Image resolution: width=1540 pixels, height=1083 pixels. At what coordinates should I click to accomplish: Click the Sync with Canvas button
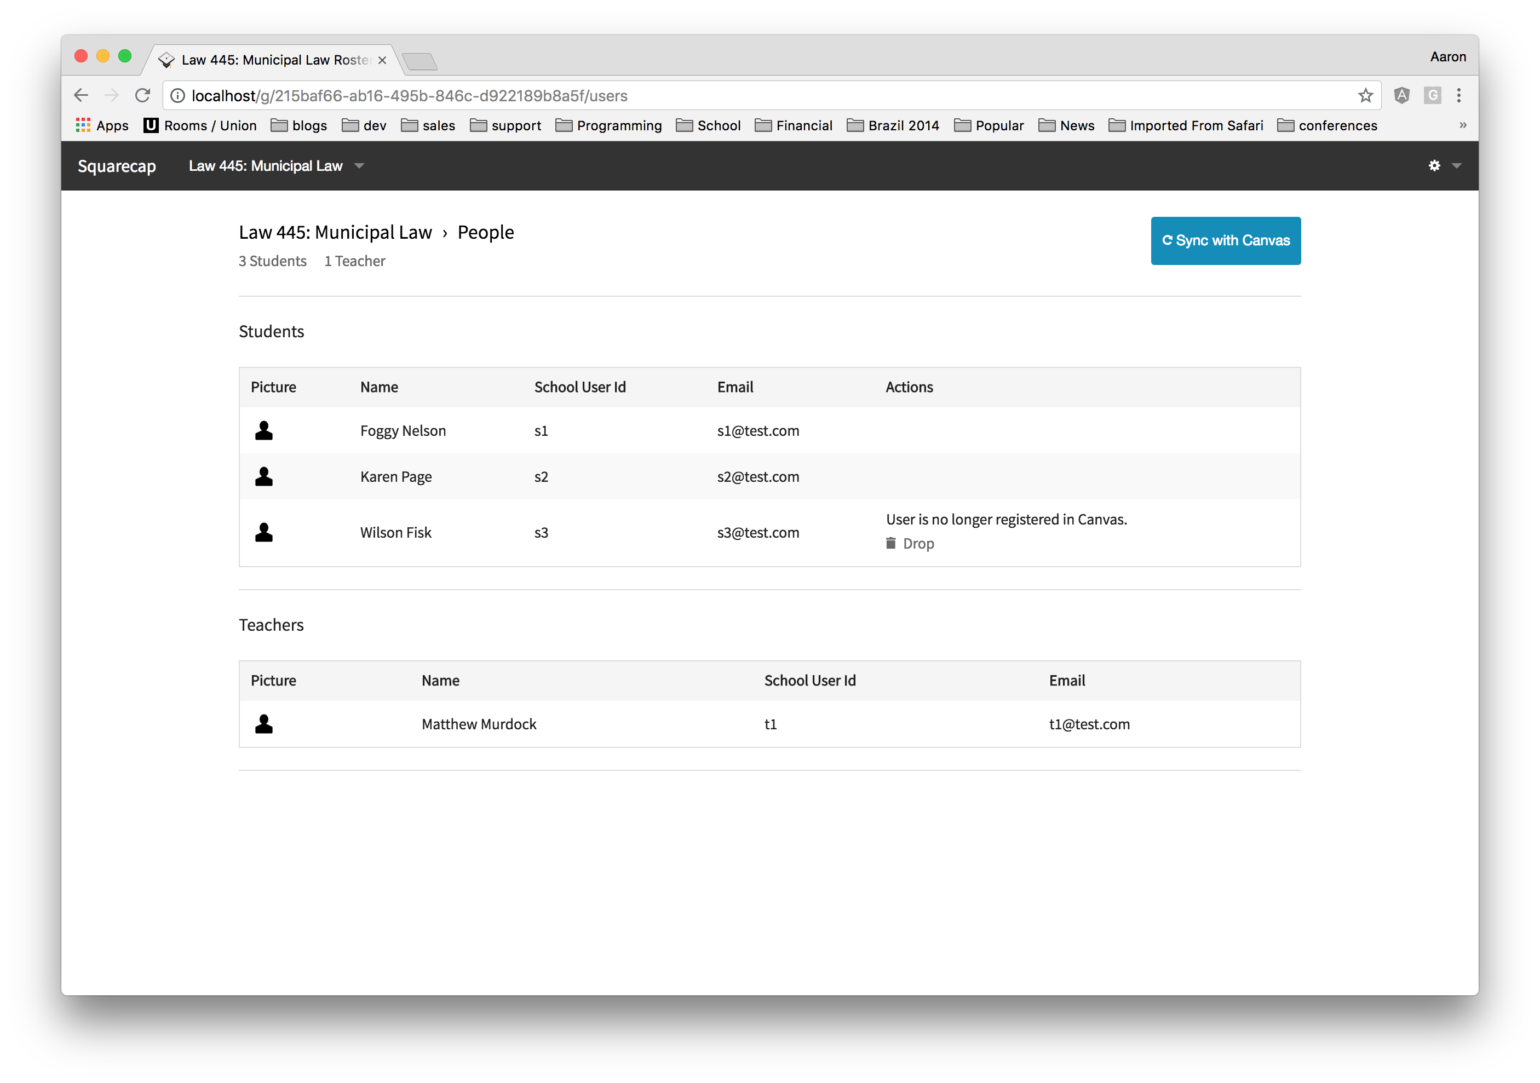1225,241
